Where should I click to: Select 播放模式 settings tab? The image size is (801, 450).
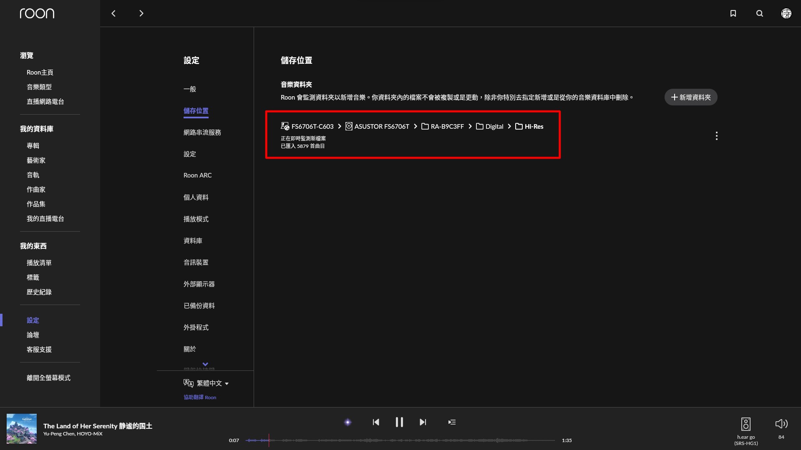196,219
